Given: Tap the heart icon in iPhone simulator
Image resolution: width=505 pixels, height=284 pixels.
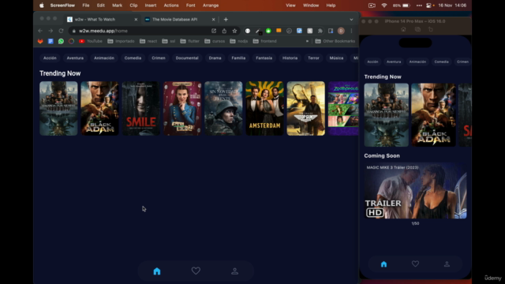Looking at the screenshot, I should 415,263.
